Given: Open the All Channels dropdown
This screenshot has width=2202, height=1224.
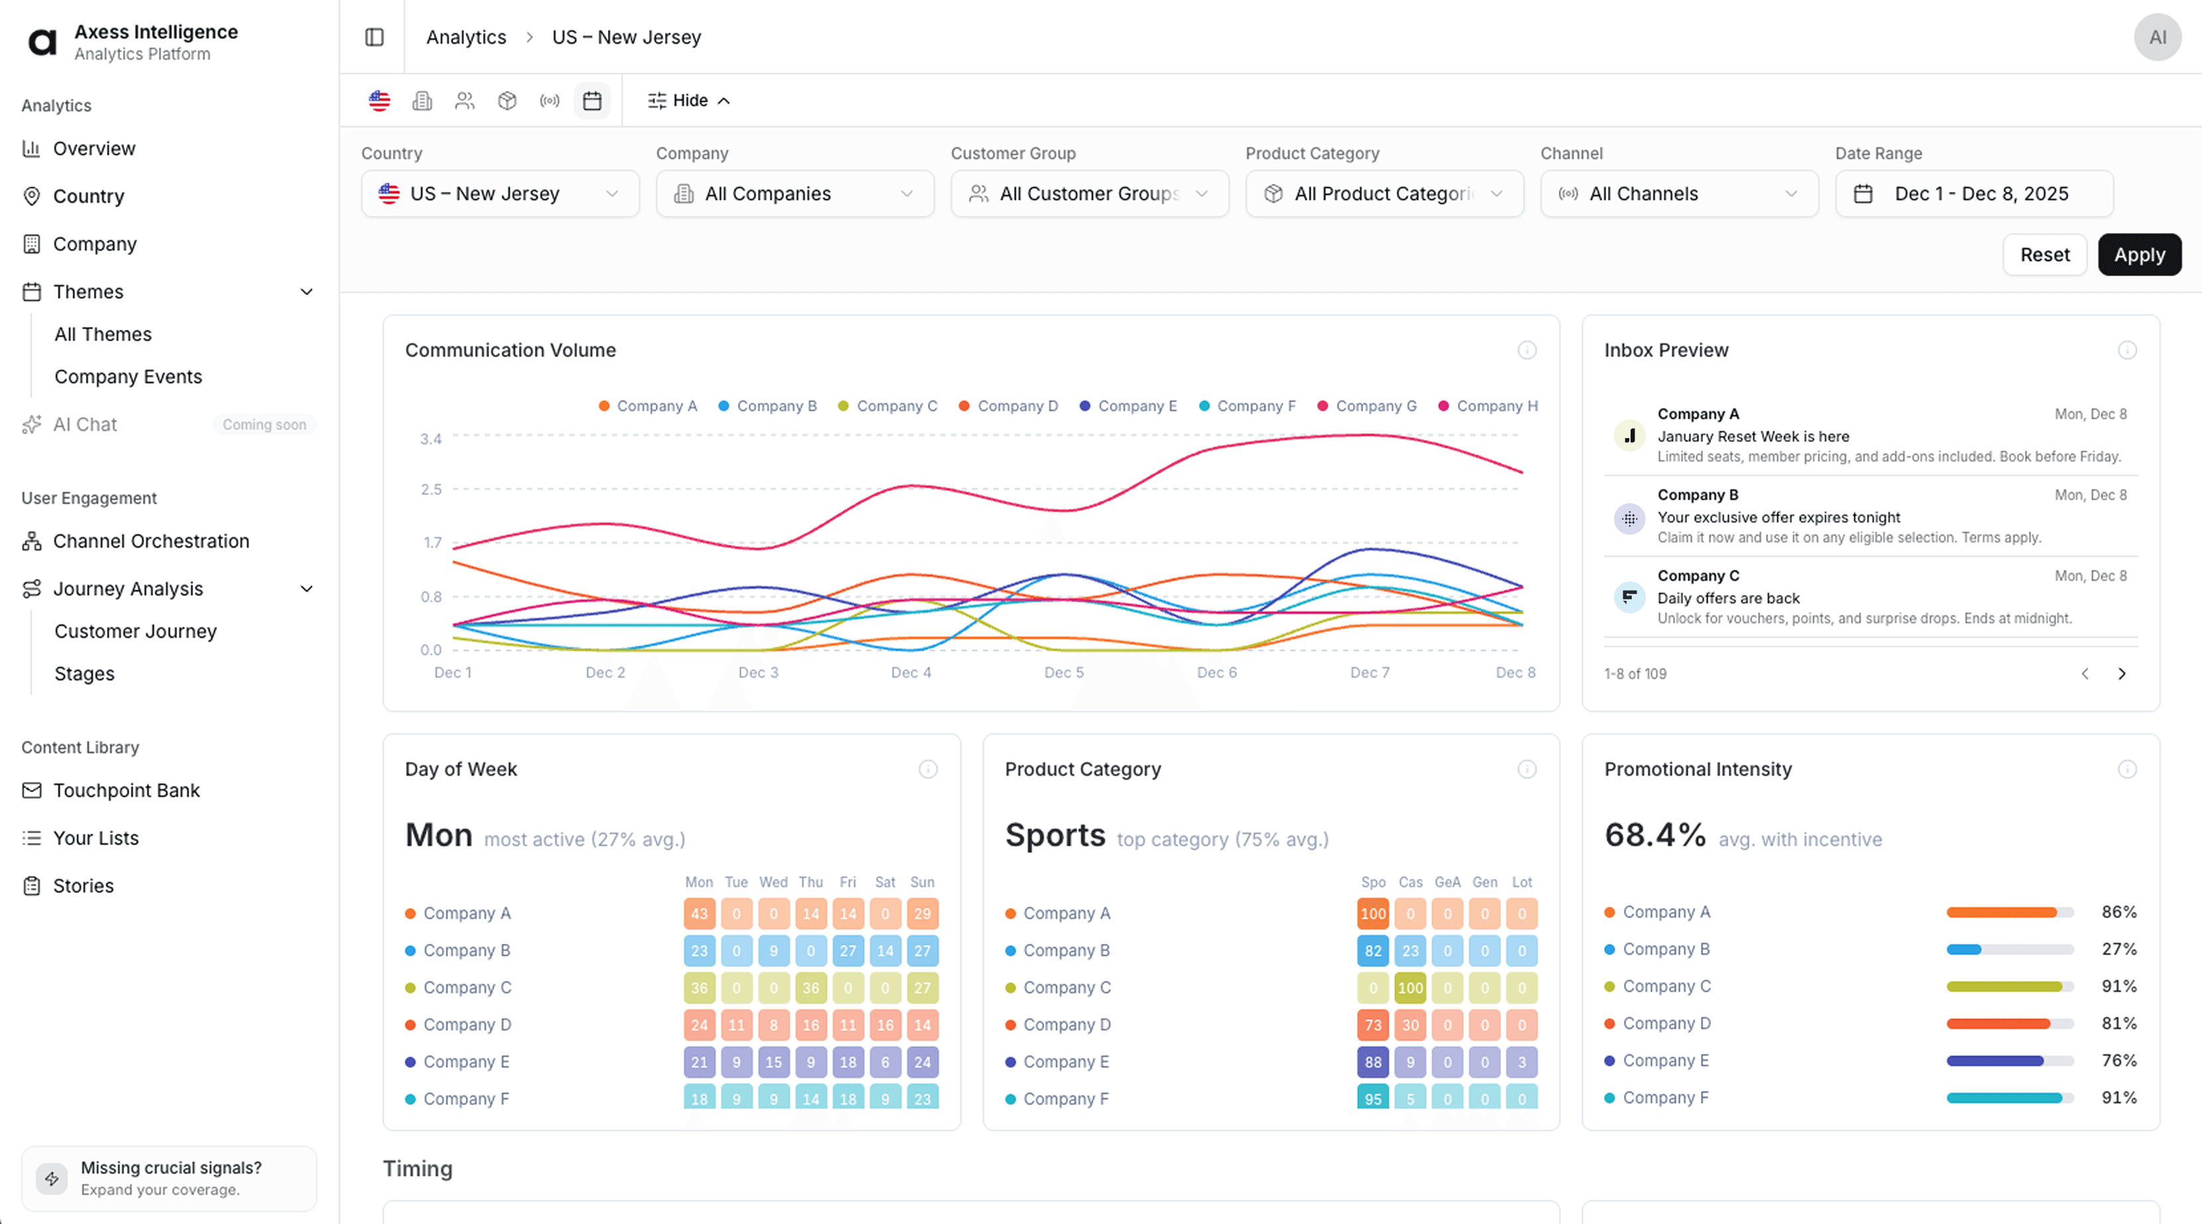Looking at the screenshot, I should click(x=1678, y=194).
